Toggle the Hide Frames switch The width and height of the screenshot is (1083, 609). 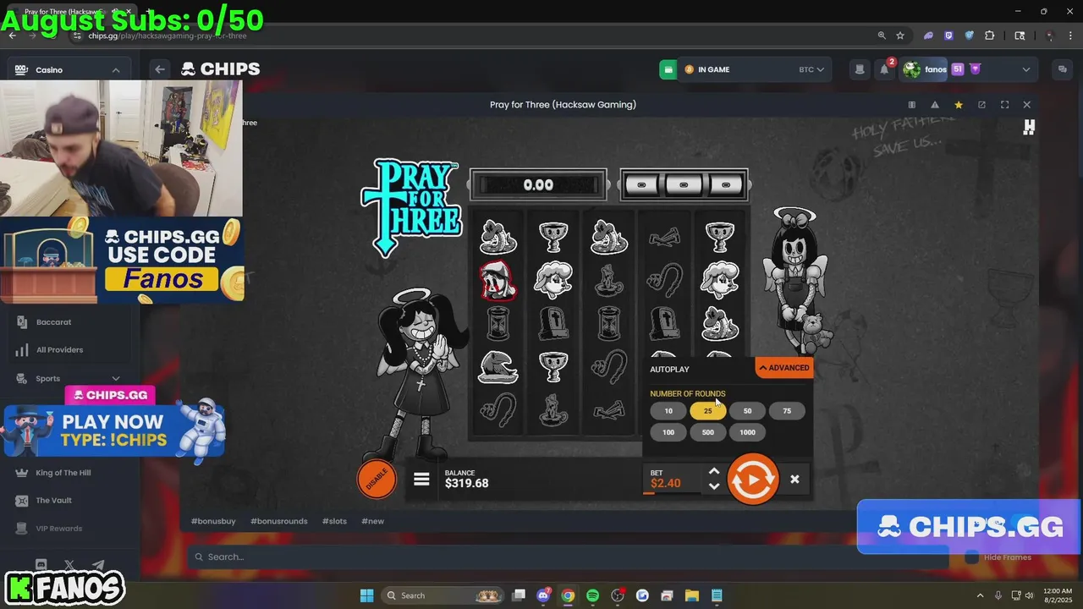coord(972,557)
